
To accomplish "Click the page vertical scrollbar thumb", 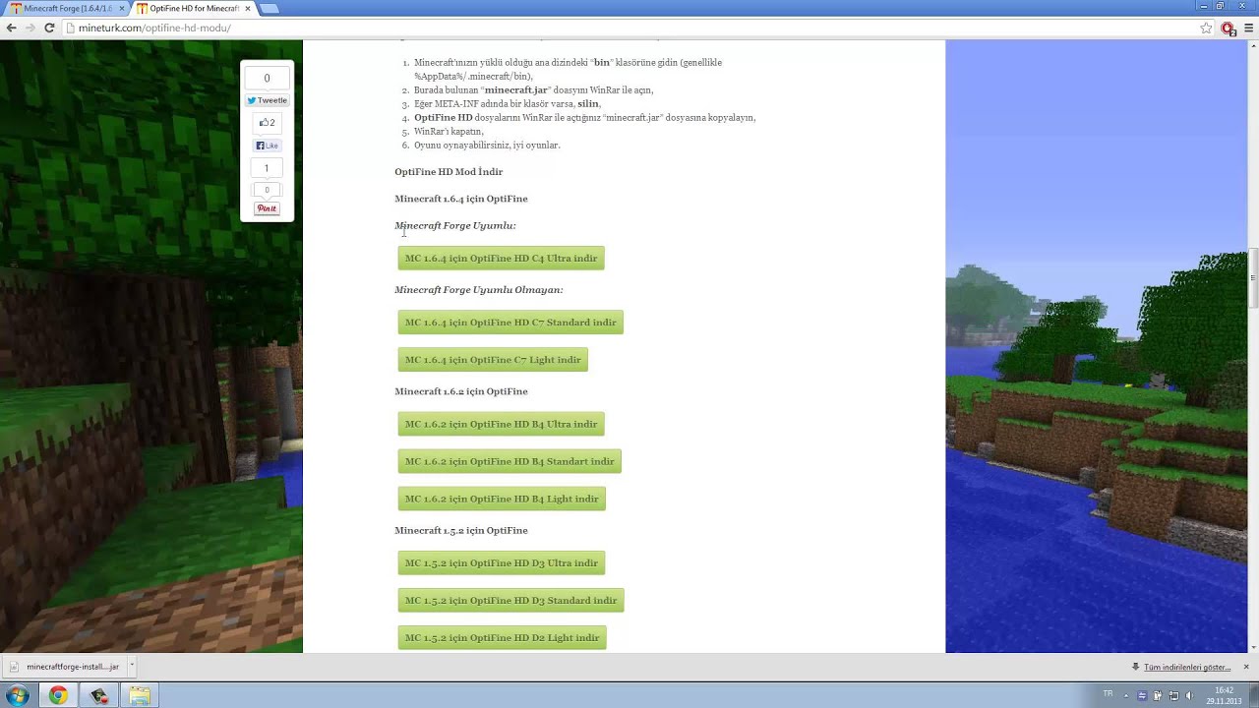I will pos(1253,279).
